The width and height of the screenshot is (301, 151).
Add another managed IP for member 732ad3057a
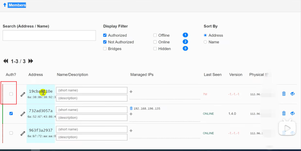(131, 114)
